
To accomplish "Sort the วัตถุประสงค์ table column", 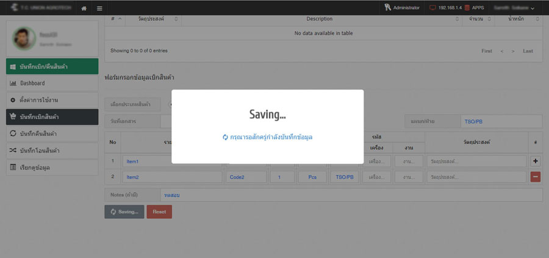I will 153,19.
